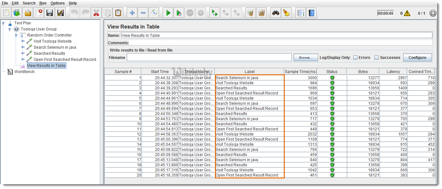Click inside the Filename input field
This screenshot has height=189, width=442.
pos(208,57)
